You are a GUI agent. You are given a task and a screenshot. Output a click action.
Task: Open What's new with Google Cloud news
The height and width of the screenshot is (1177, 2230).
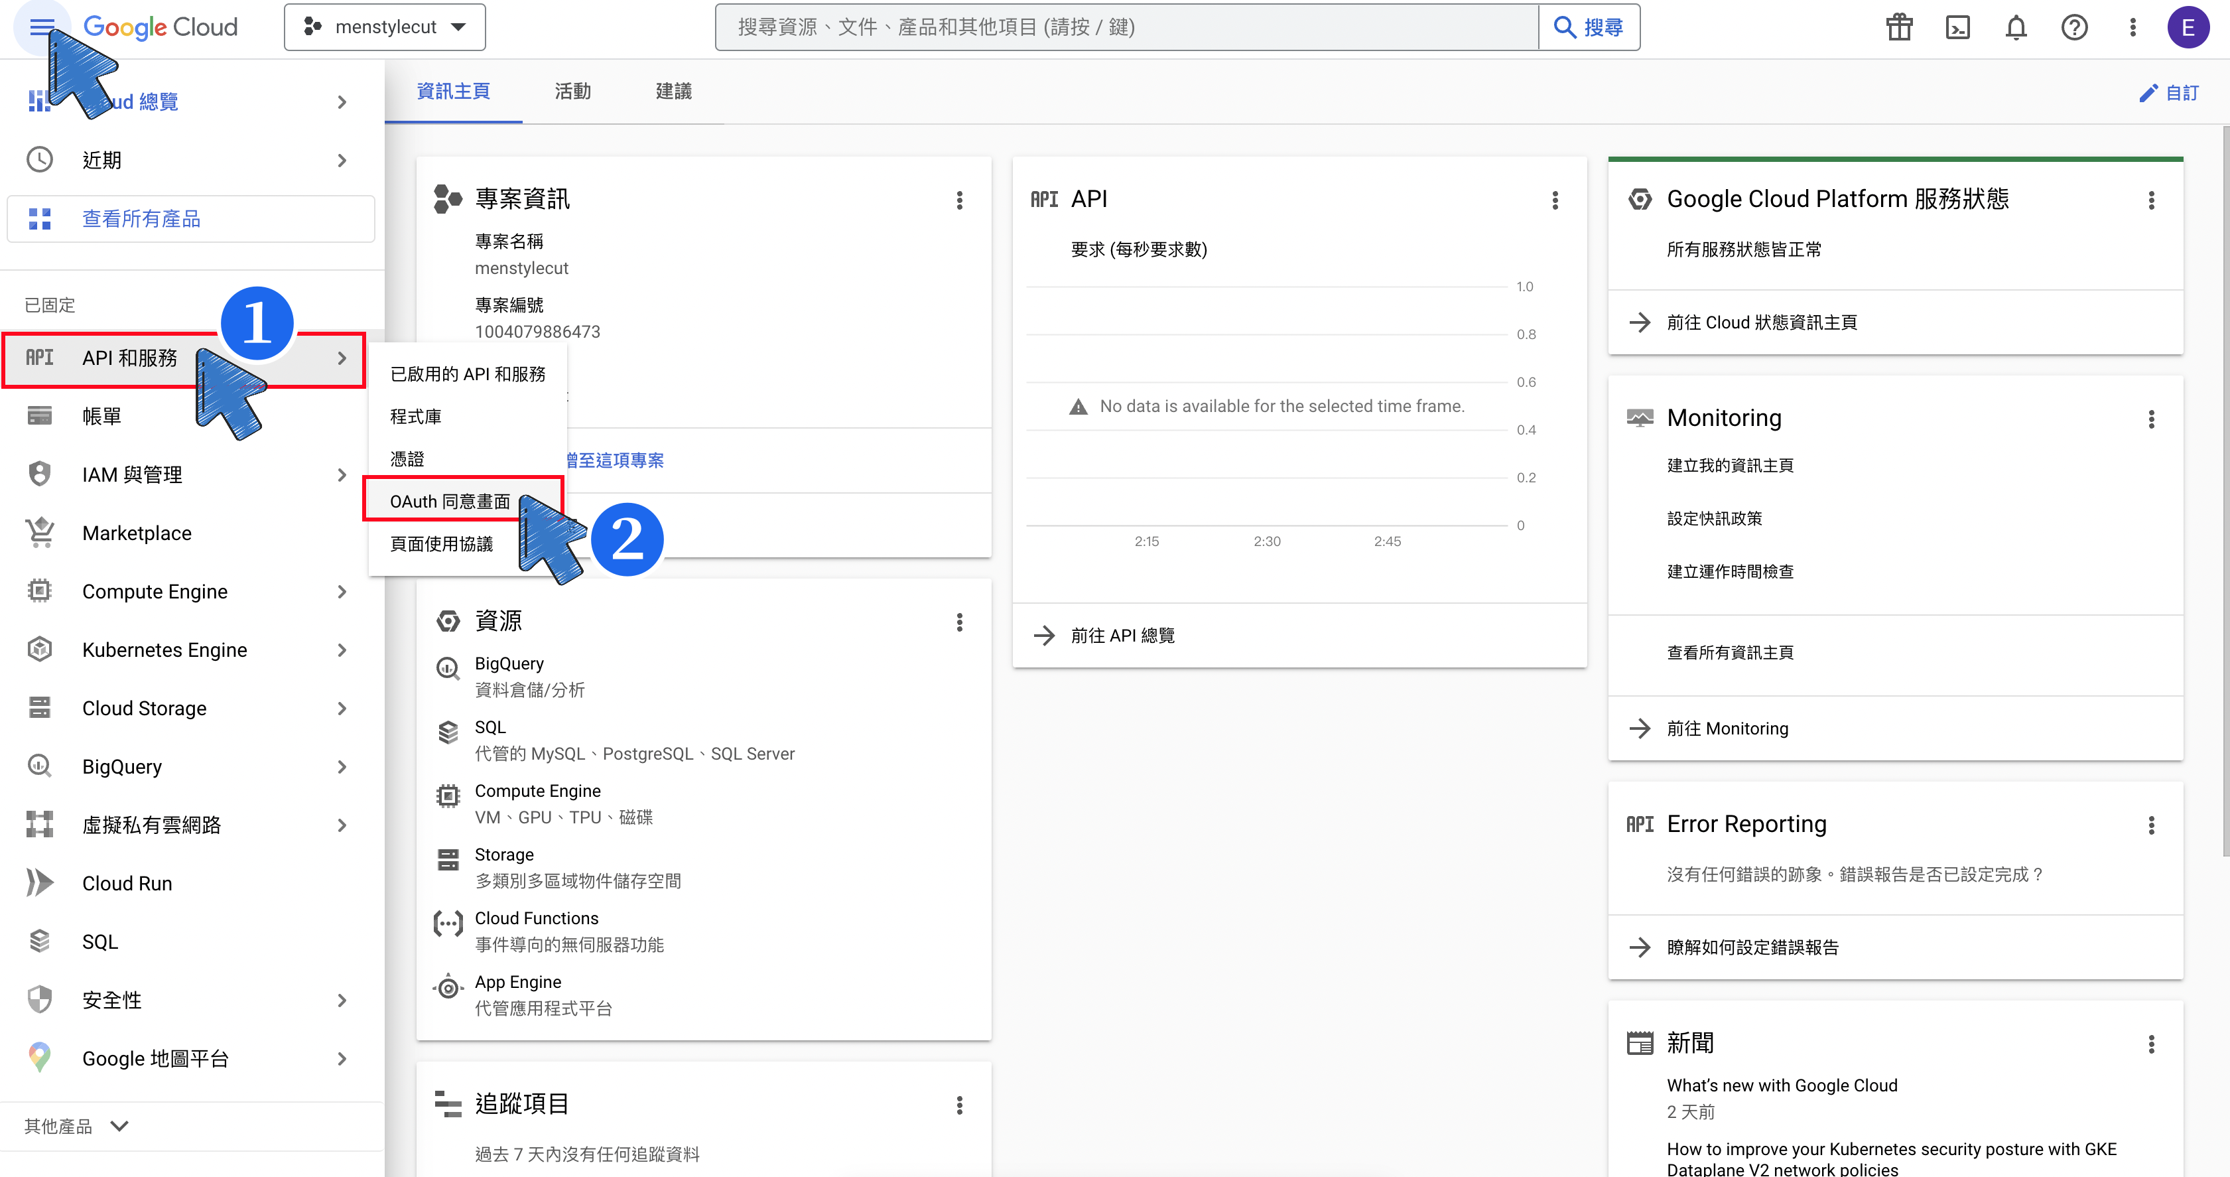[x=1782, y=1085]
